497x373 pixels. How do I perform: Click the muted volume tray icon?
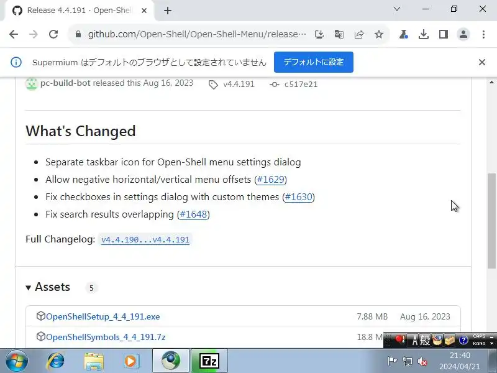[422, 361]
